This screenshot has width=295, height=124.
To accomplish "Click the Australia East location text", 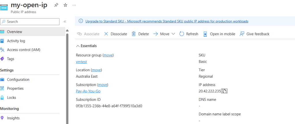I will tap(87, 77).
